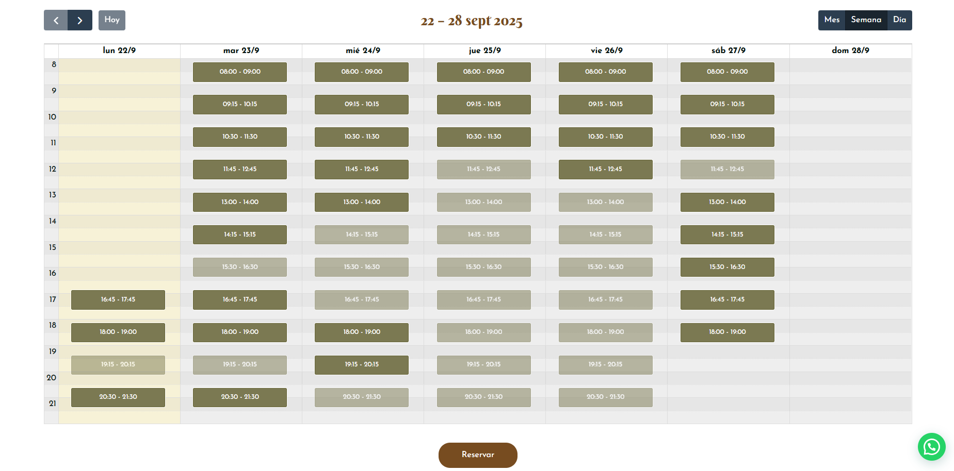This screenshot has height=471, width=954.
Task: Pick Saturday 18:00 - 19:00 slot
Action: click(727, 332)
